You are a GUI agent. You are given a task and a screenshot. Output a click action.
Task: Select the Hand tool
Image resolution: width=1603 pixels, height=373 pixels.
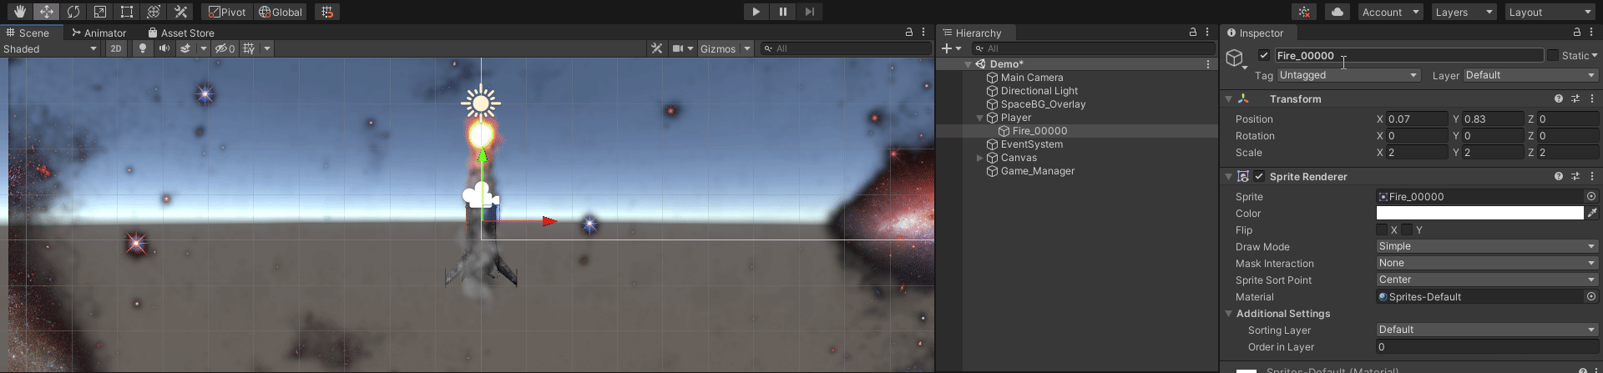click(x=20, y=12)
